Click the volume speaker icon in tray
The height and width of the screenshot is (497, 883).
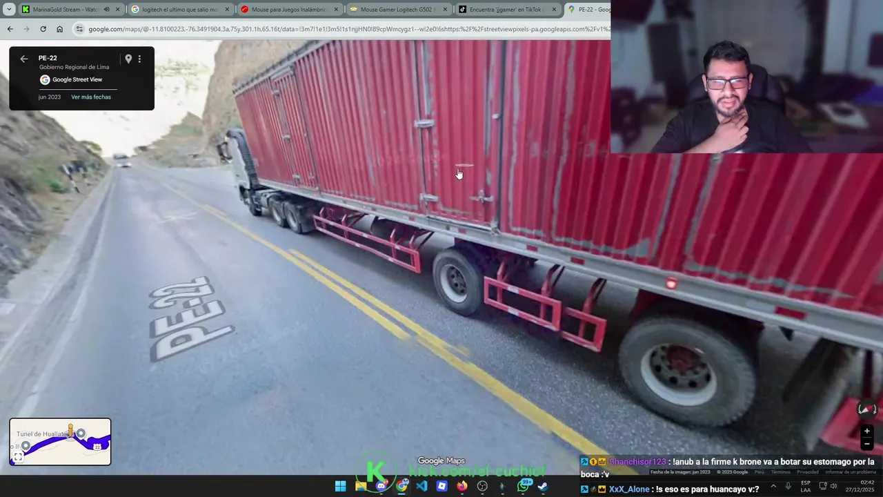833,486
